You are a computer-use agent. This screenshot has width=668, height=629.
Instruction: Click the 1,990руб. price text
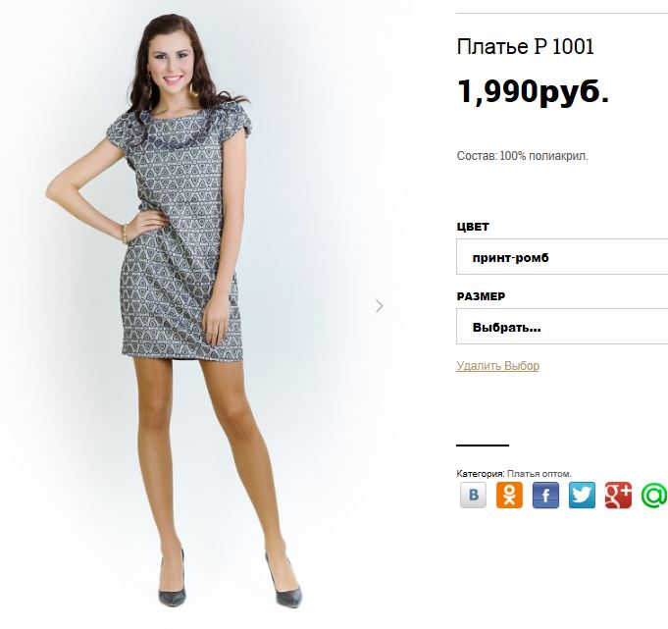click(x=533, y=91)
